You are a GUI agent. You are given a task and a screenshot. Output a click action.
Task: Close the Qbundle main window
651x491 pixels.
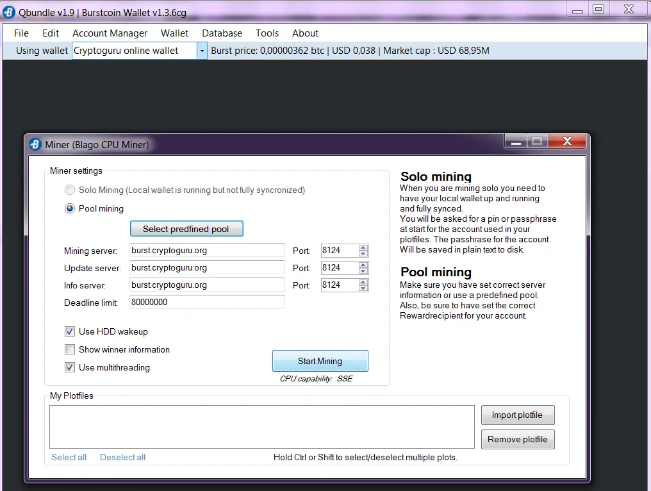[629, 10]
